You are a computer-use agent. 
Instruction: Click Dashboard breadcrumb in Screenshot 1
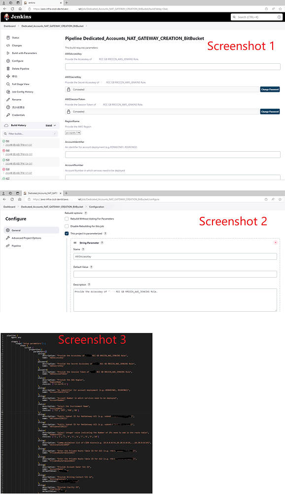(10, 26)
